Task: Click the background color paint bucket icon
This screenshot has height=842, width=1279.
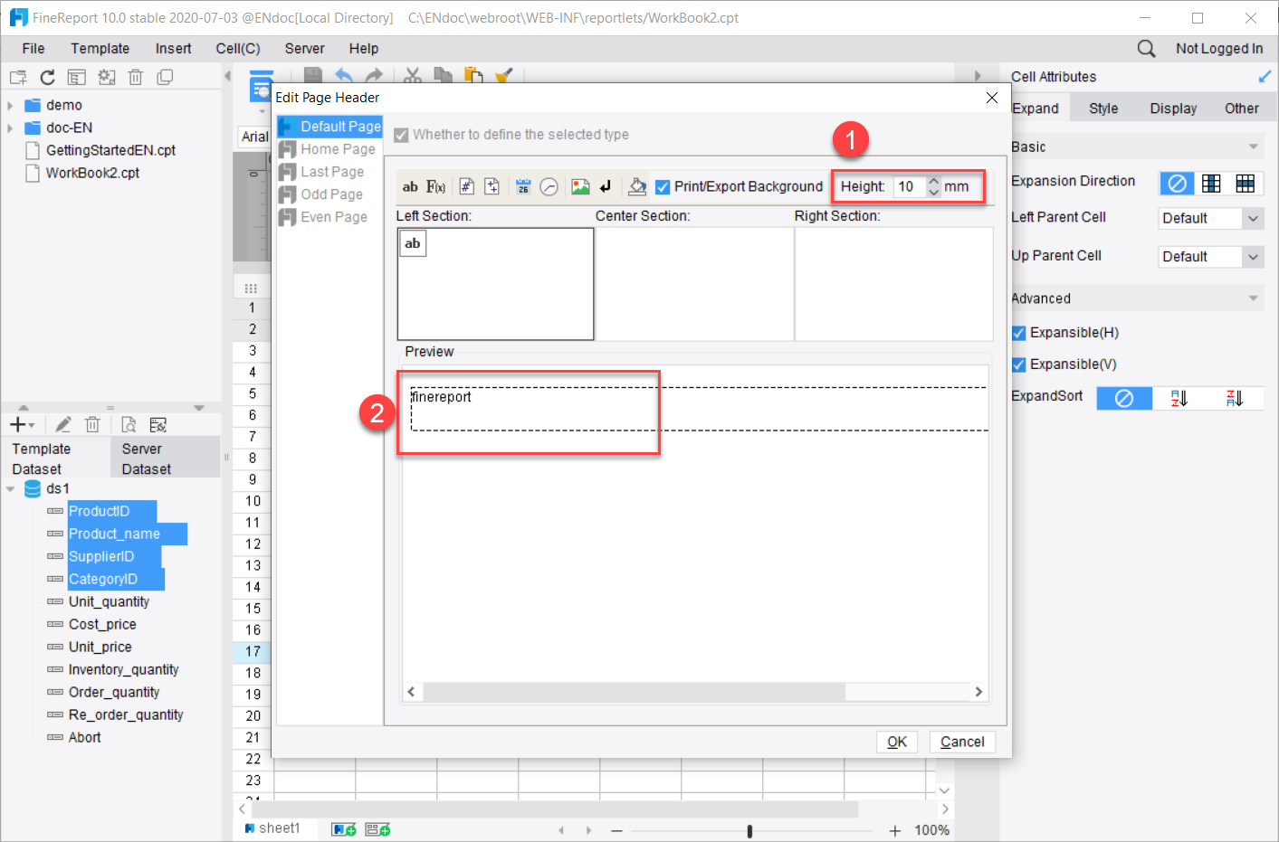Action: [x=636, y=186]
